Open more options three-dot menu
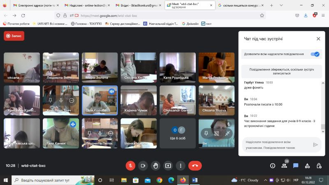Viewport: 329px width, 185px height. click(181, 166)
